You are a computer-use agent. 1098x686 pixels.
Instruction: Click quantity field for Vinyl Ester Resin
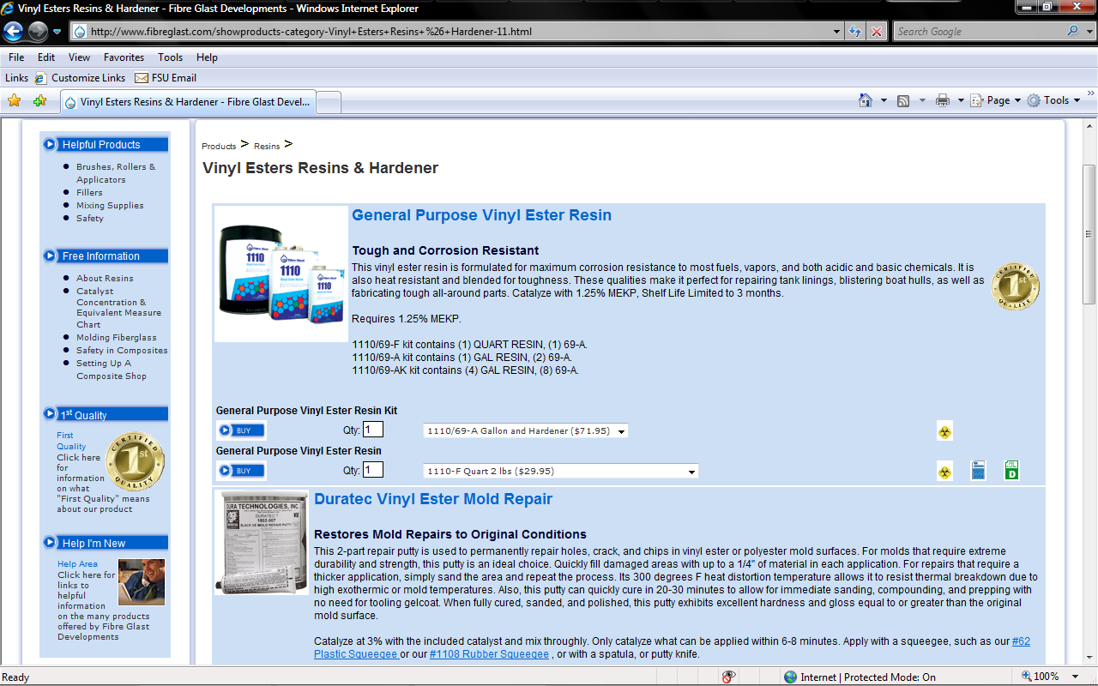[373, 470]
